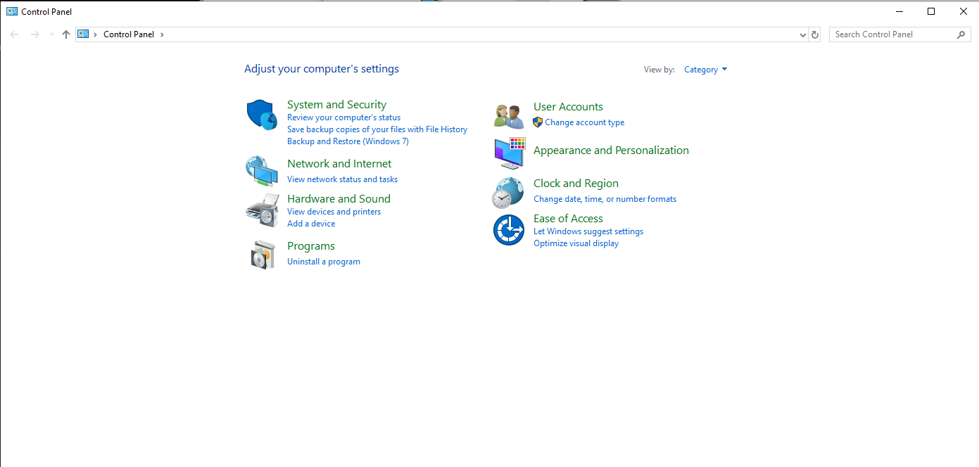The width and height of the screenshot is (979, 467).
Task: Open Hardware and Sound category
Action: 339,199
